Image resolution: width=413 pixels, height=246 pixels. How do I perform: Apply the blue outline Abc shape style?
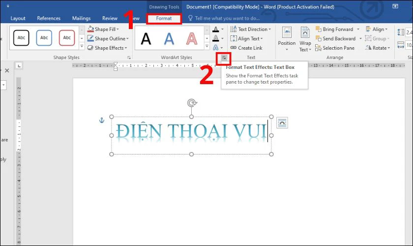tap(44, 38)
